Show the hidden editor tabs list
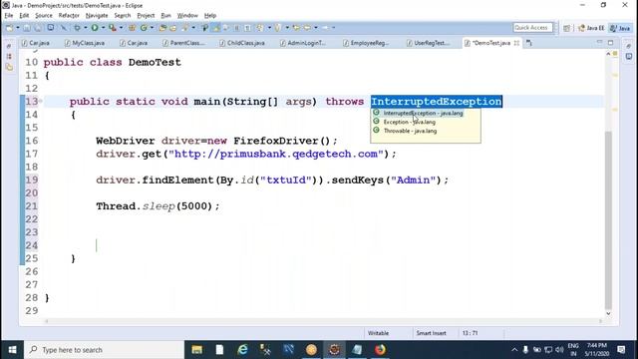Image resolution: width=638 pixels, height=359 pixels. click(x=529, y=43)
